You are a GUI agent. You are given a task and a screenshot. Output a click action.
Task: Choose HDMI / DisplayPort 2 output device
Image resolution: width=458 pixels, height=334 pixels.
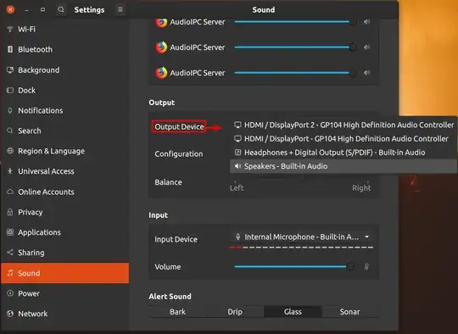pos(343,125)
